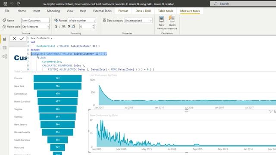Click formula line with VALUES( Sales[Customer ID] )
Viewport: 276px width, 155px height.
click(68, 46)
